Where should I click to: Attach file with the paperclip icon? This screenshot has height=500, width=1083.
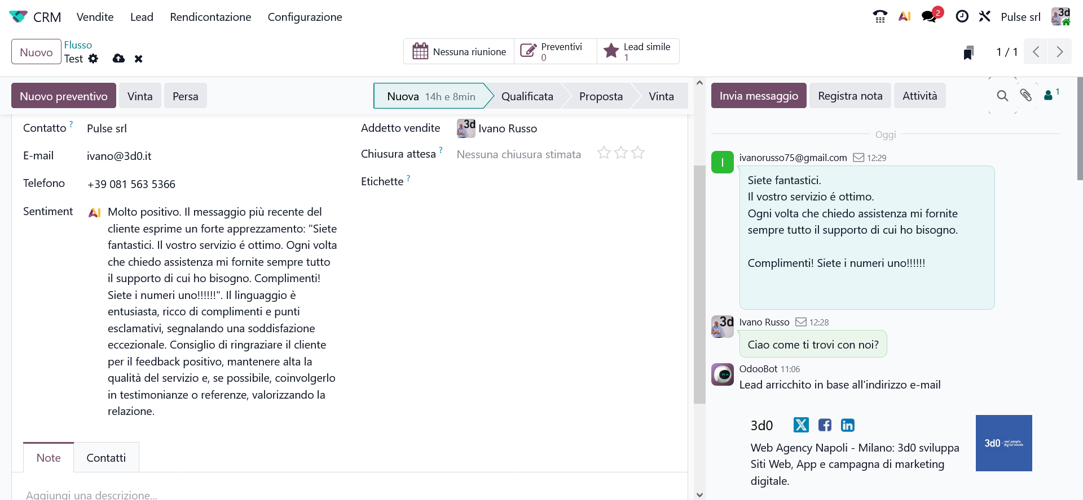pyautogui.click(x=1026, y=95)
